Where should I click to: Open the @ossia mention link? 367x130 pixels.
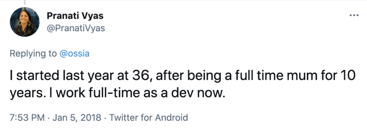(75, 54)
